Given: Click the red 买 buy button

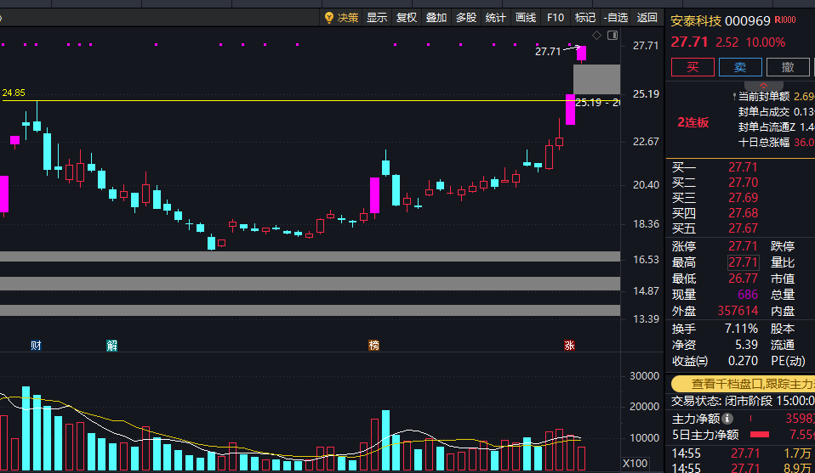Looking at the screenshot, I should tap(692, 67).
